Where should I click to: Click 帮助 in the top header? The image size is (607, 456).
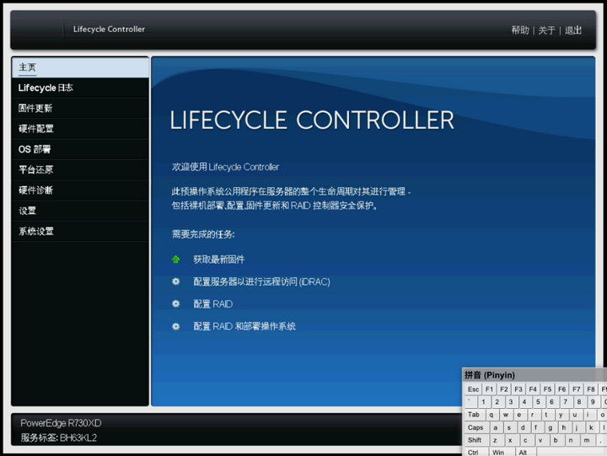(520, 30)
